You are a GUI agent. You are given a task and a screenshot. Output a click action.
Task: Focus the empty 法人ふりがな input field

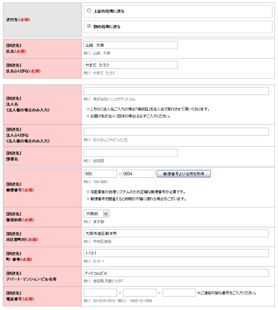pos(176,132)
